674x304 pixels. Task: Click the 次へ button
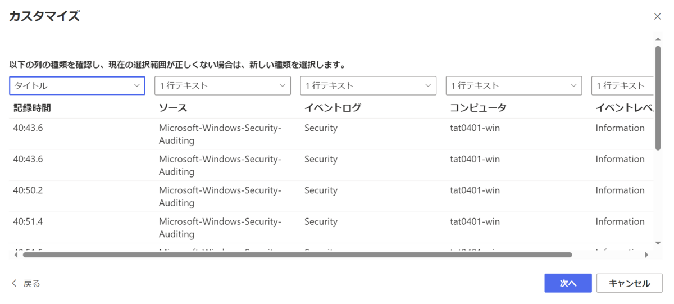click(568, 283)
